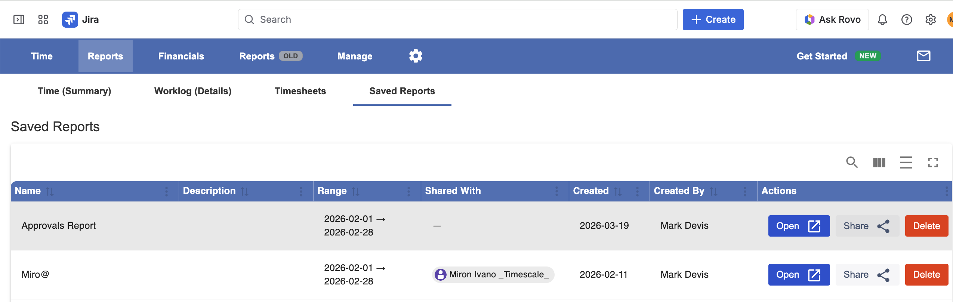Open Description column options menu
Screen dimensions: 953x302
click(x=301, y=191)
